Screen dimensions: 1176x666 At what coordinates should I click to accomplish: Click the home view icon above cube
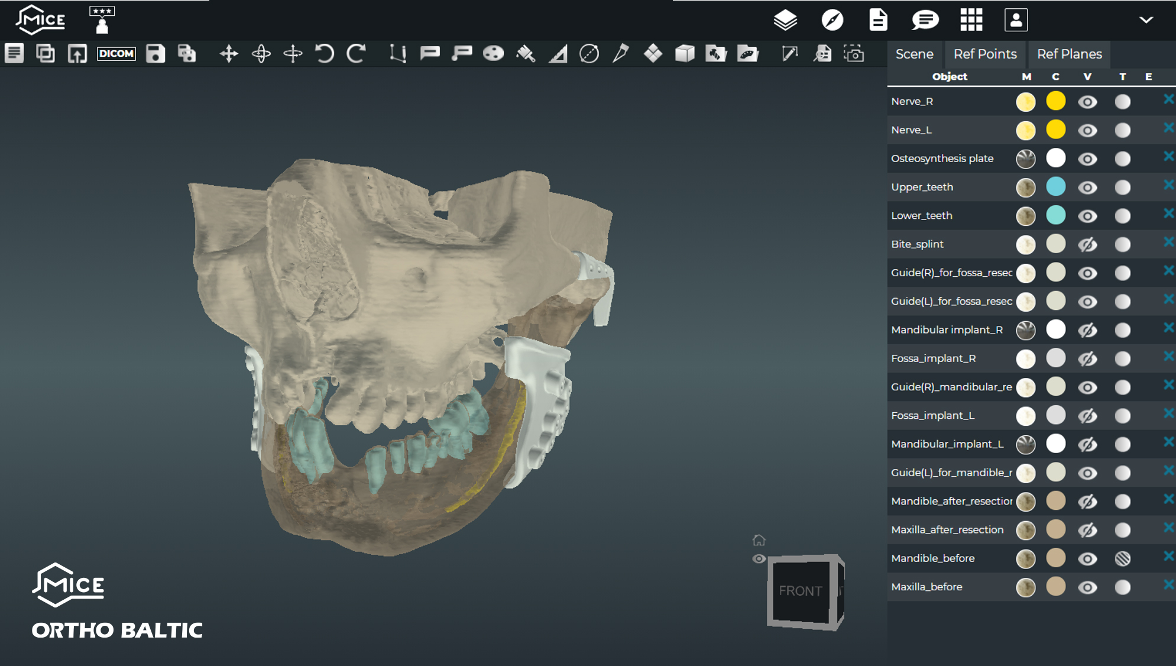pos(759,540)
